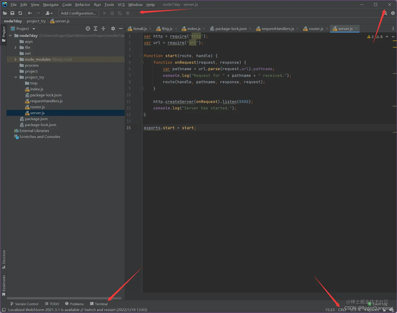Click the Synchronize reload icon
The width and height of the screenshot is (397, 313).
[x=20, y=13]
